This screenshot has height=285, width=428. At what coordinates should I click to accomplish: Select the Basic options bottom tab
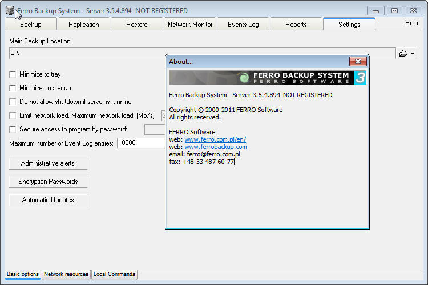pos(23,274)
